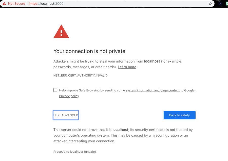Enable the Safe Browsing help checkbox

55,90
